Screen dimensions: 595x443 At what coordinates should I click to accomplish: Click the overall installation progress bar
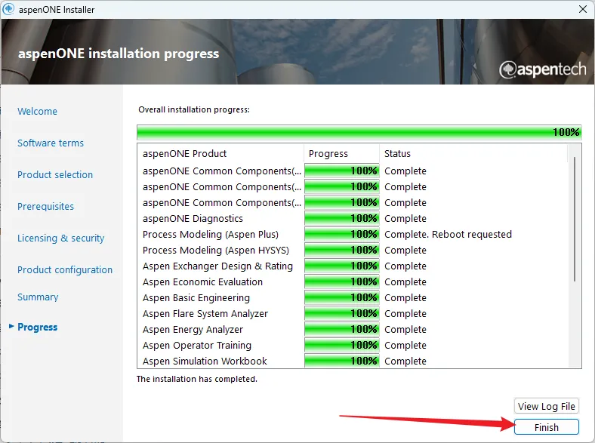(359, 132)
